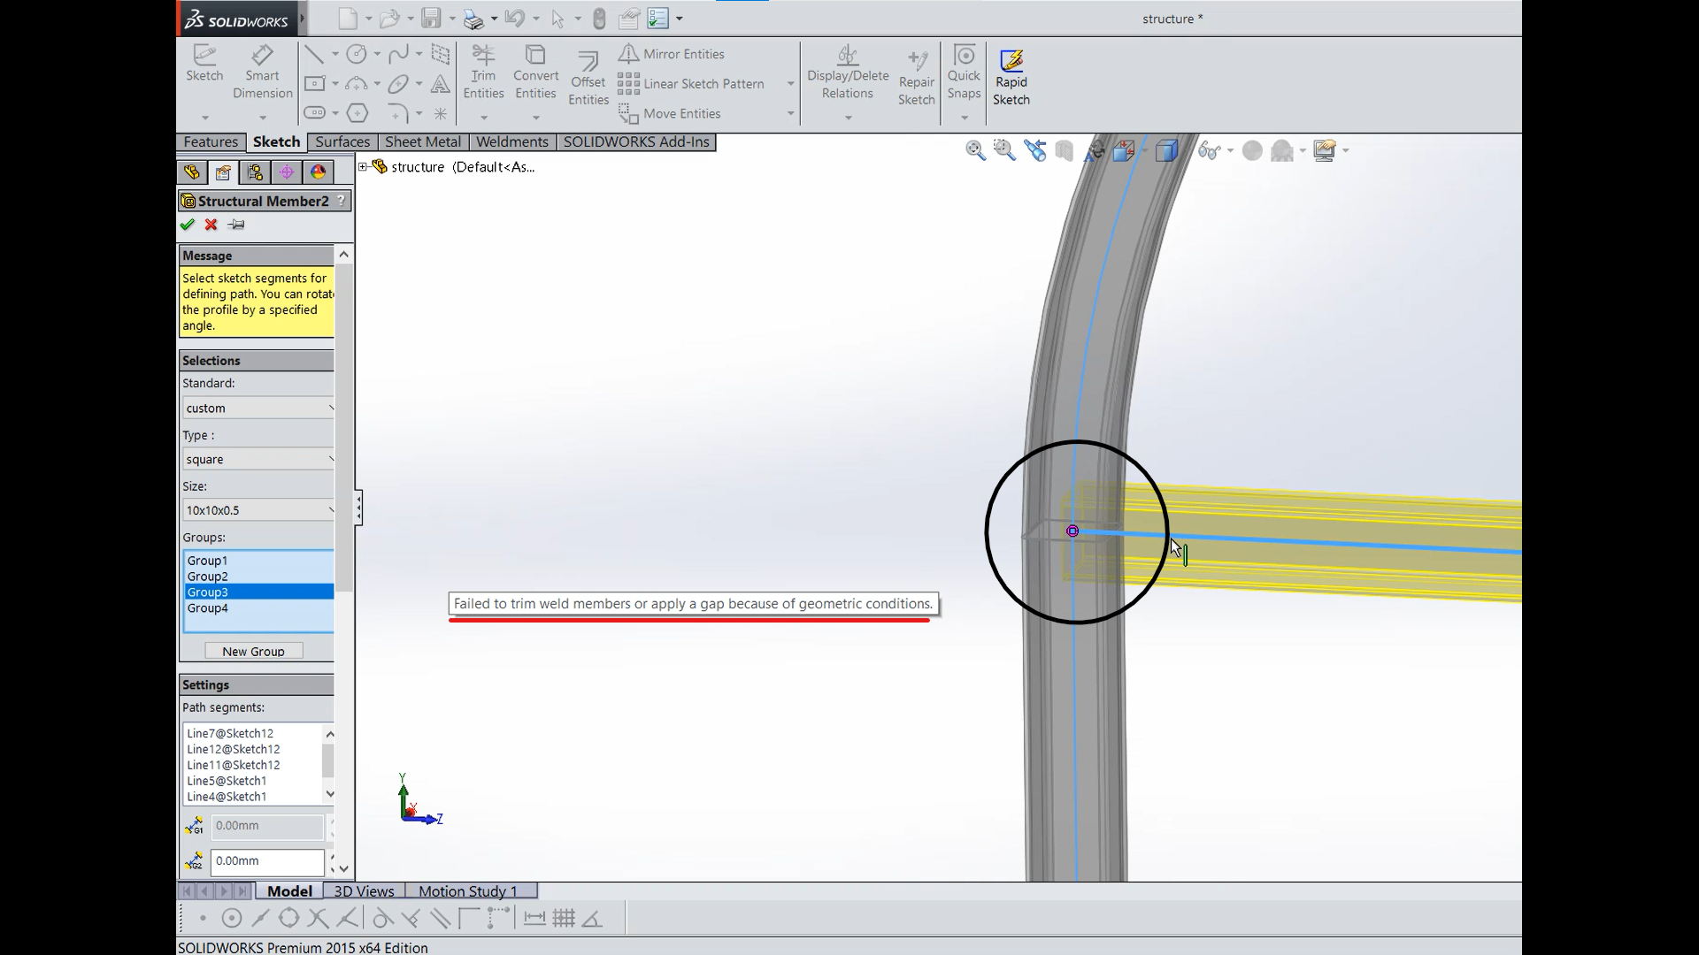The height and width of the screenshot is (955, 1699).
Task: Open the Type dropdown showing square
Action: [x=258, y=459]
